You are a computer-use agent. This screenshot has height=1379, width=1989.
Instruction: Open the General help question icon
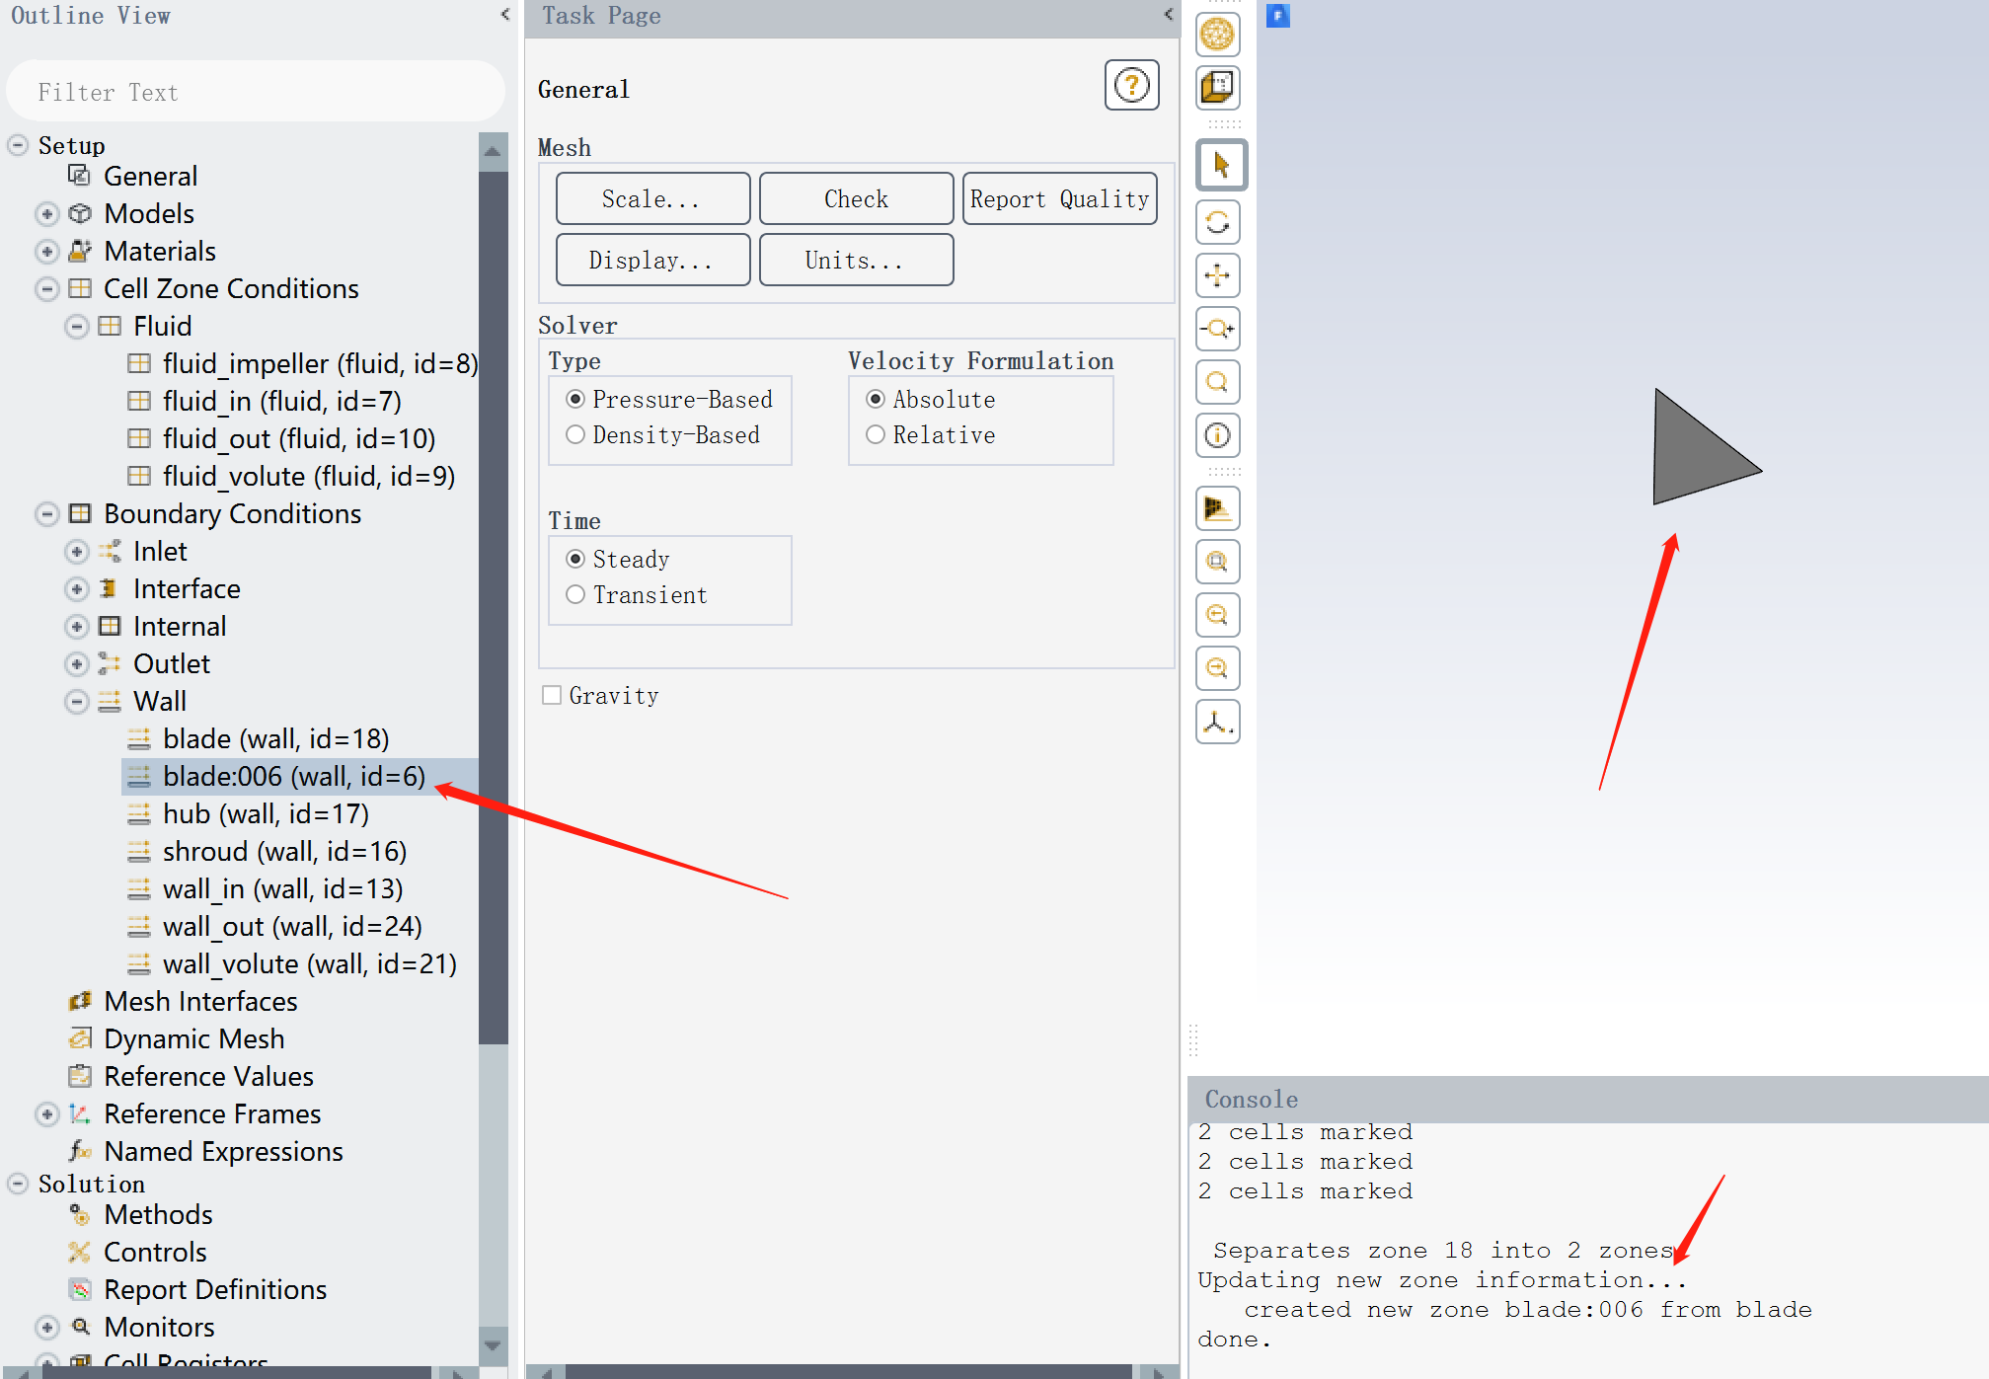(x=1131, y=86)
